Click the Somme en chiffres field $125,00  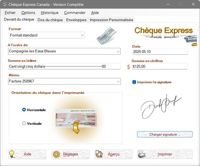[x=160, y=66]
